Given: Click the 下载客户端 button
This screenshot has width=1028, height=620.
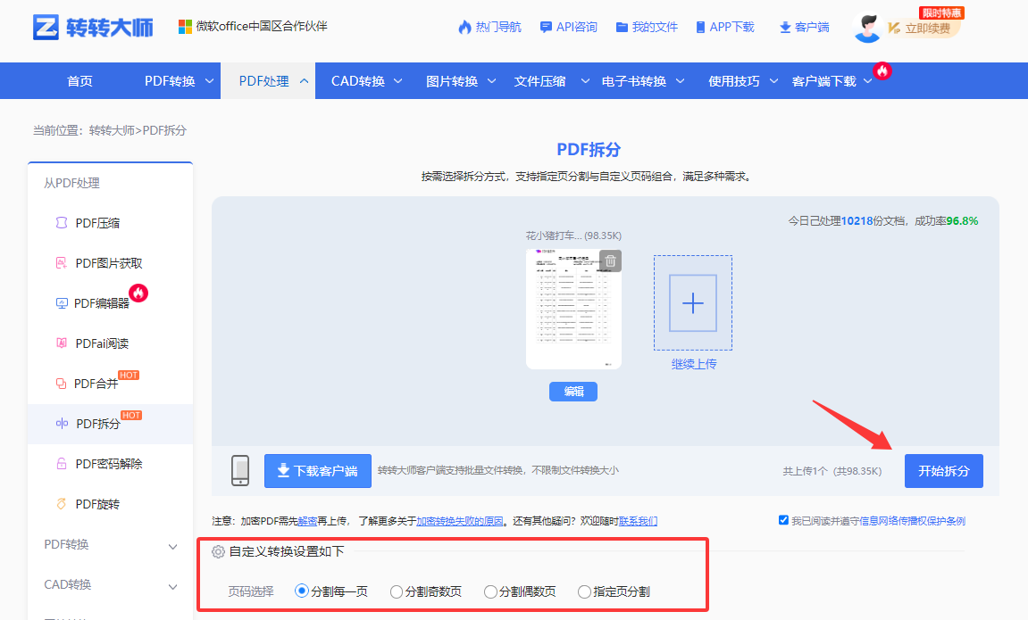Looking at the screenshot, I should (318, 471).
